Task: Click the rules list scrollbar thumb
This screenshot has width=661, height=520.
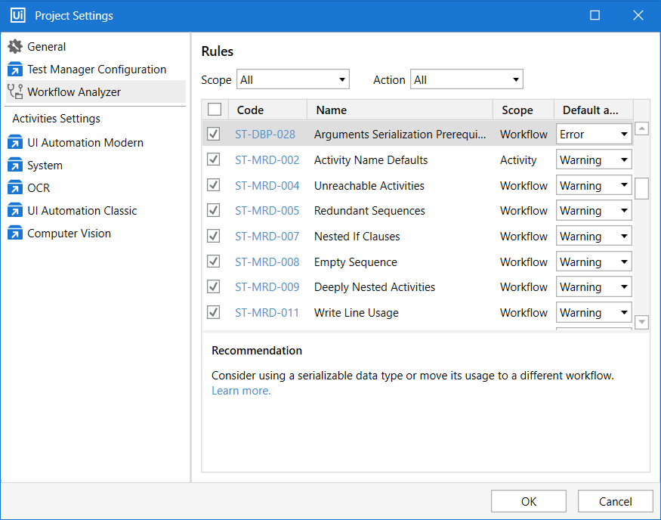Action: 641,188
